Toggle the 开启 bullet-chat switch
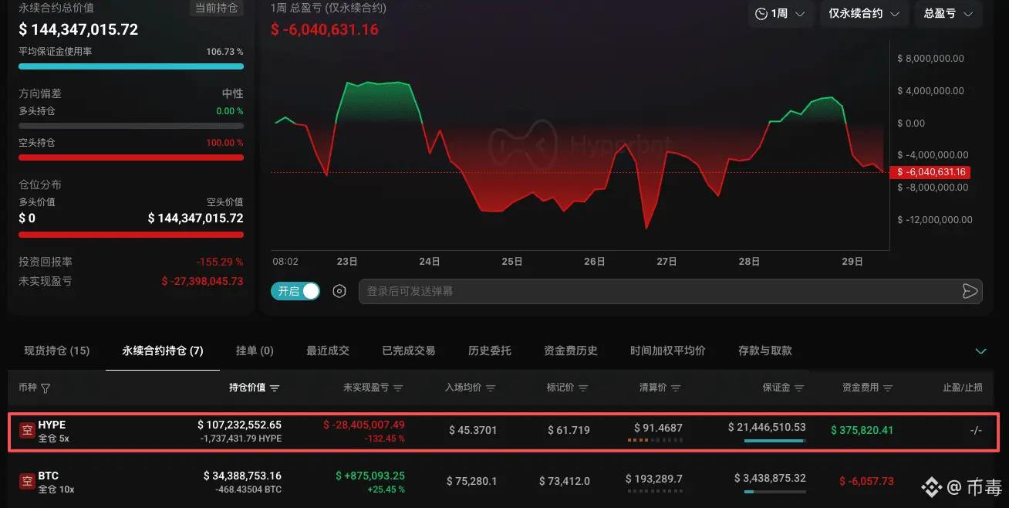Screen dimensions: 1009x508 pyautogui.click(x=295, y=291)
